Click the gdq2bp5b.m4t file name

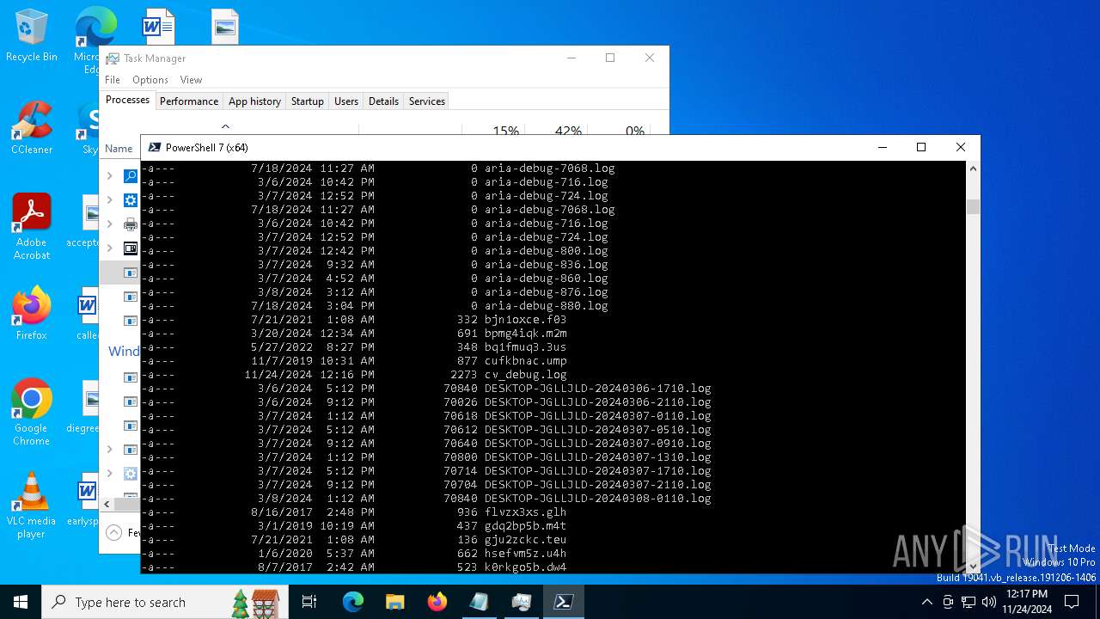pos(526,526)
